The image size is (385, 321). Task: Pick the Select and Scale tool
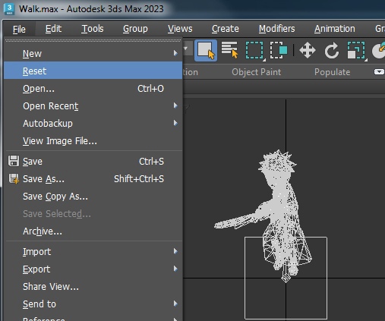[x=357, y=50]
